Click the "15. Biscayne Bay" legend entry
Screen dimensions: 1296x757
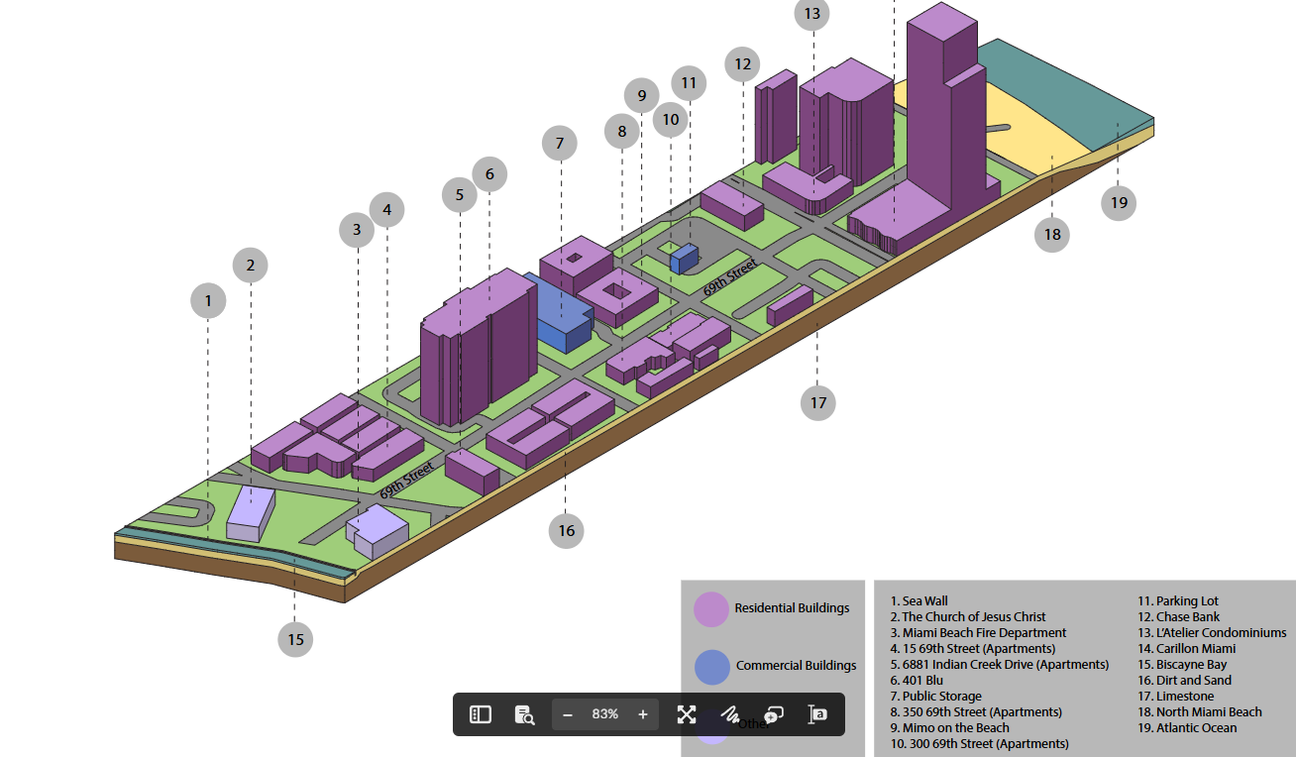tap(1182, 665)
